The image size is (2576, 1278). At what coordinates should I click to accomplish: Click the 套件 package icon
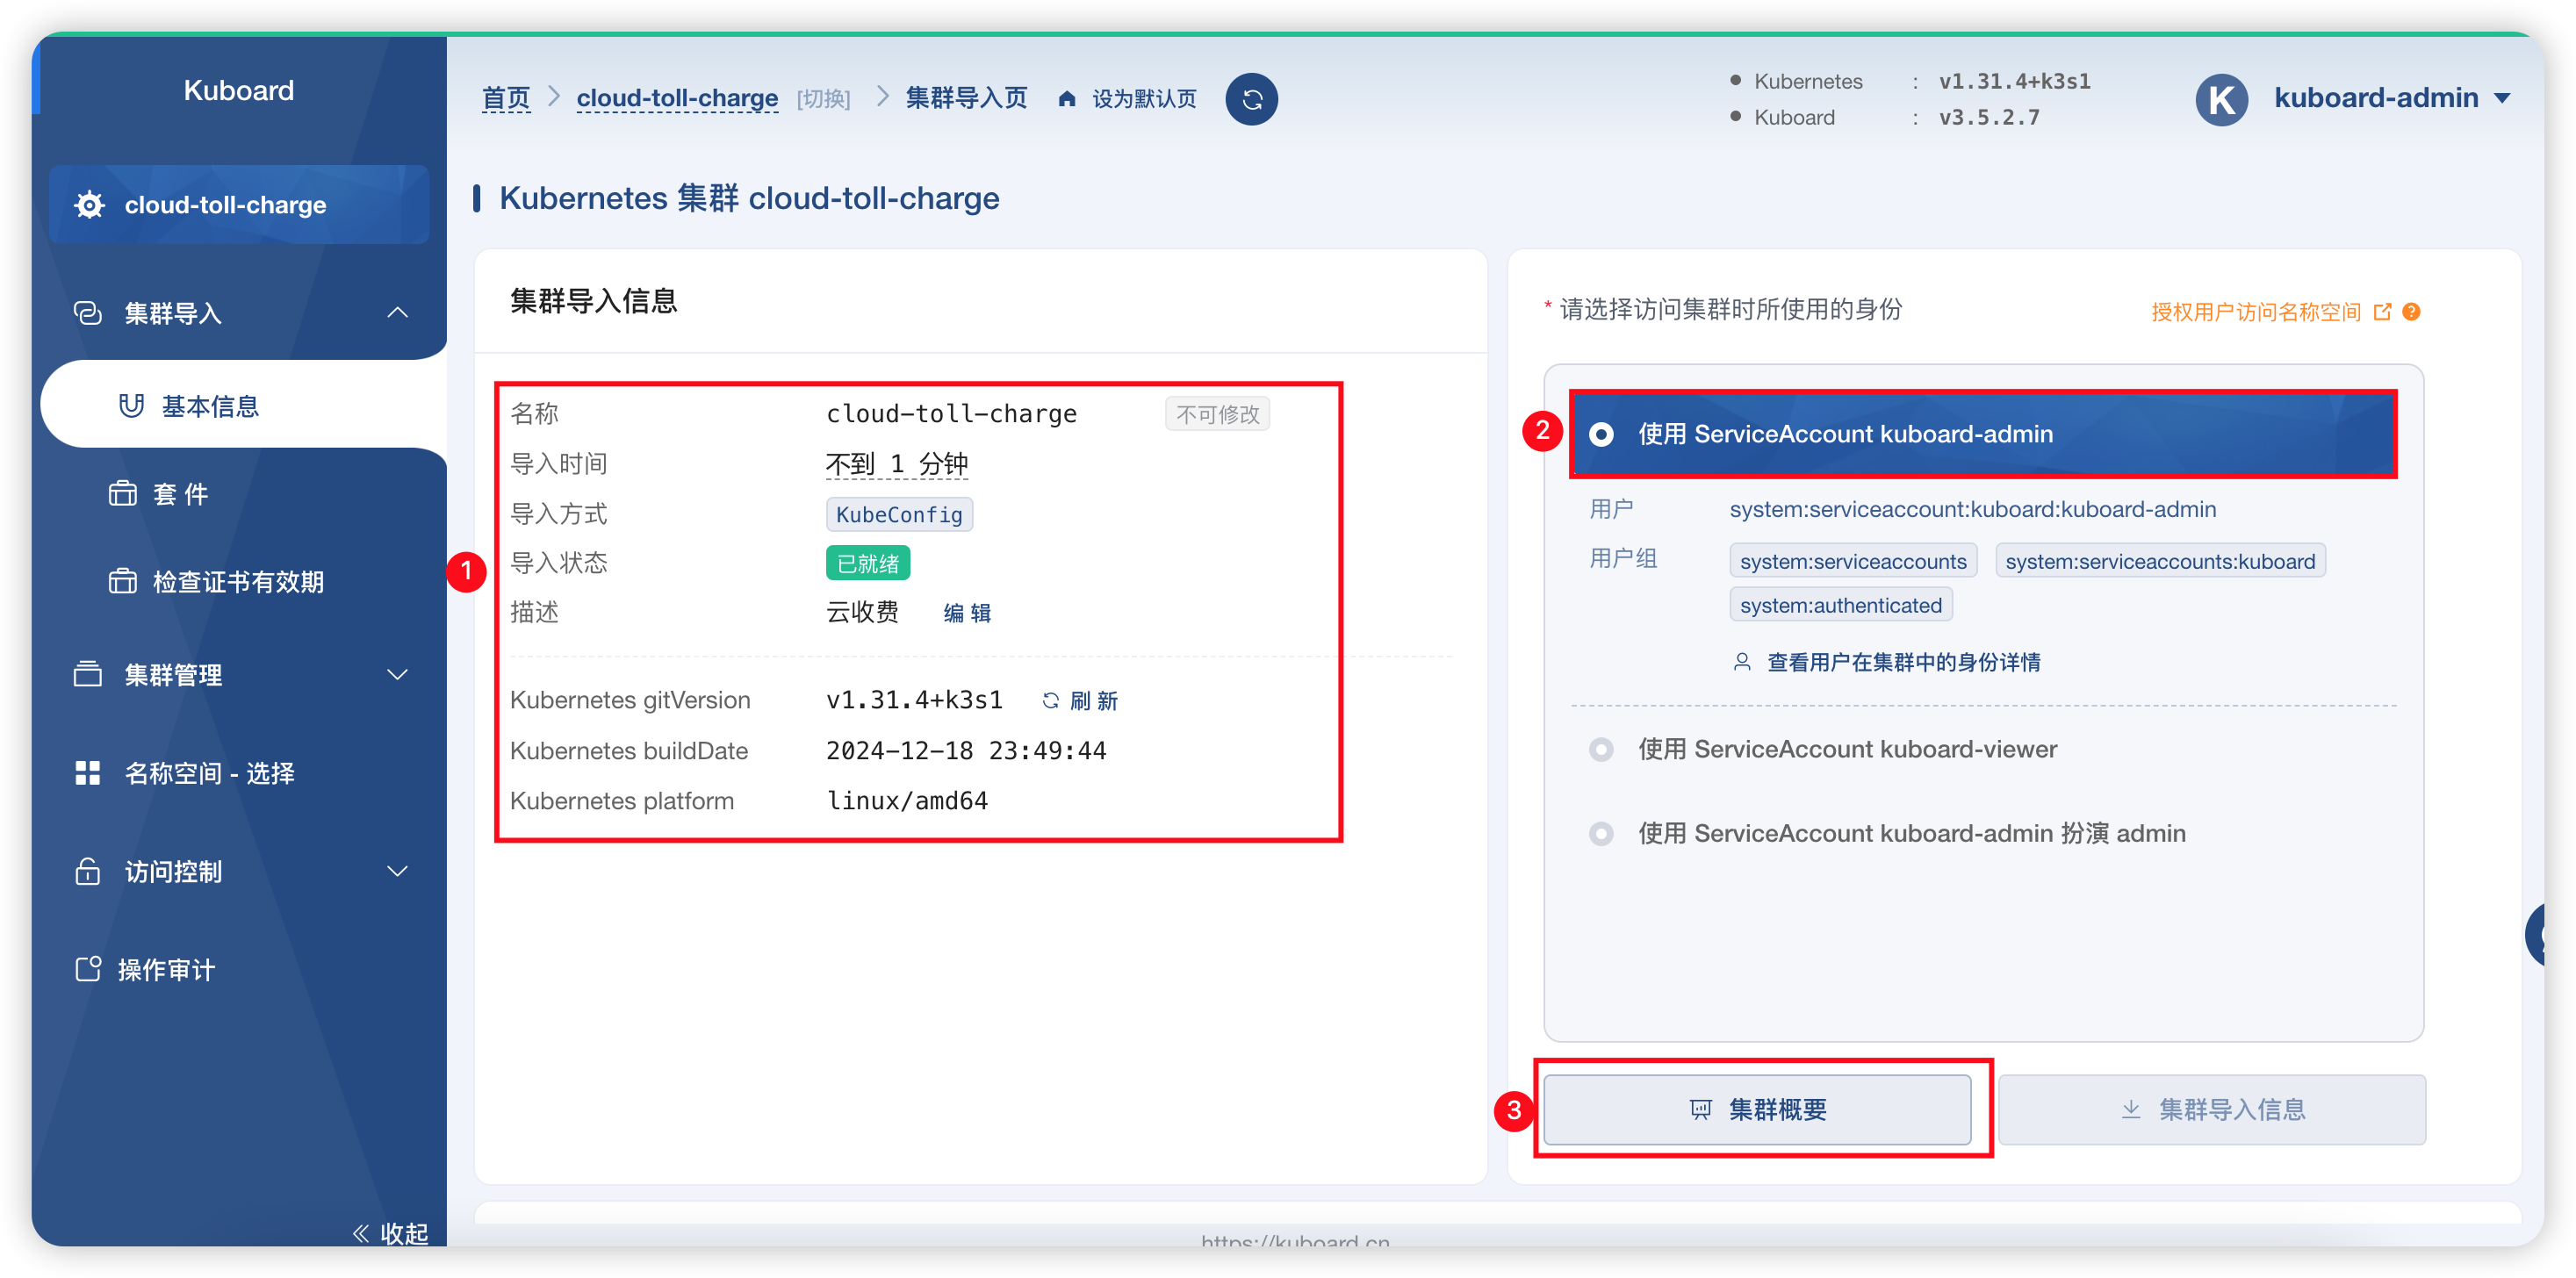(123, 494)
